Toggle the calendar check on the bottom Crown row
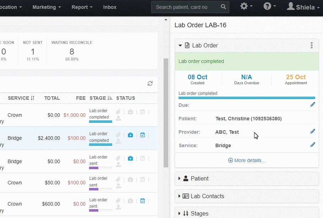The image size is (323, 218). [x=142, y=201]
